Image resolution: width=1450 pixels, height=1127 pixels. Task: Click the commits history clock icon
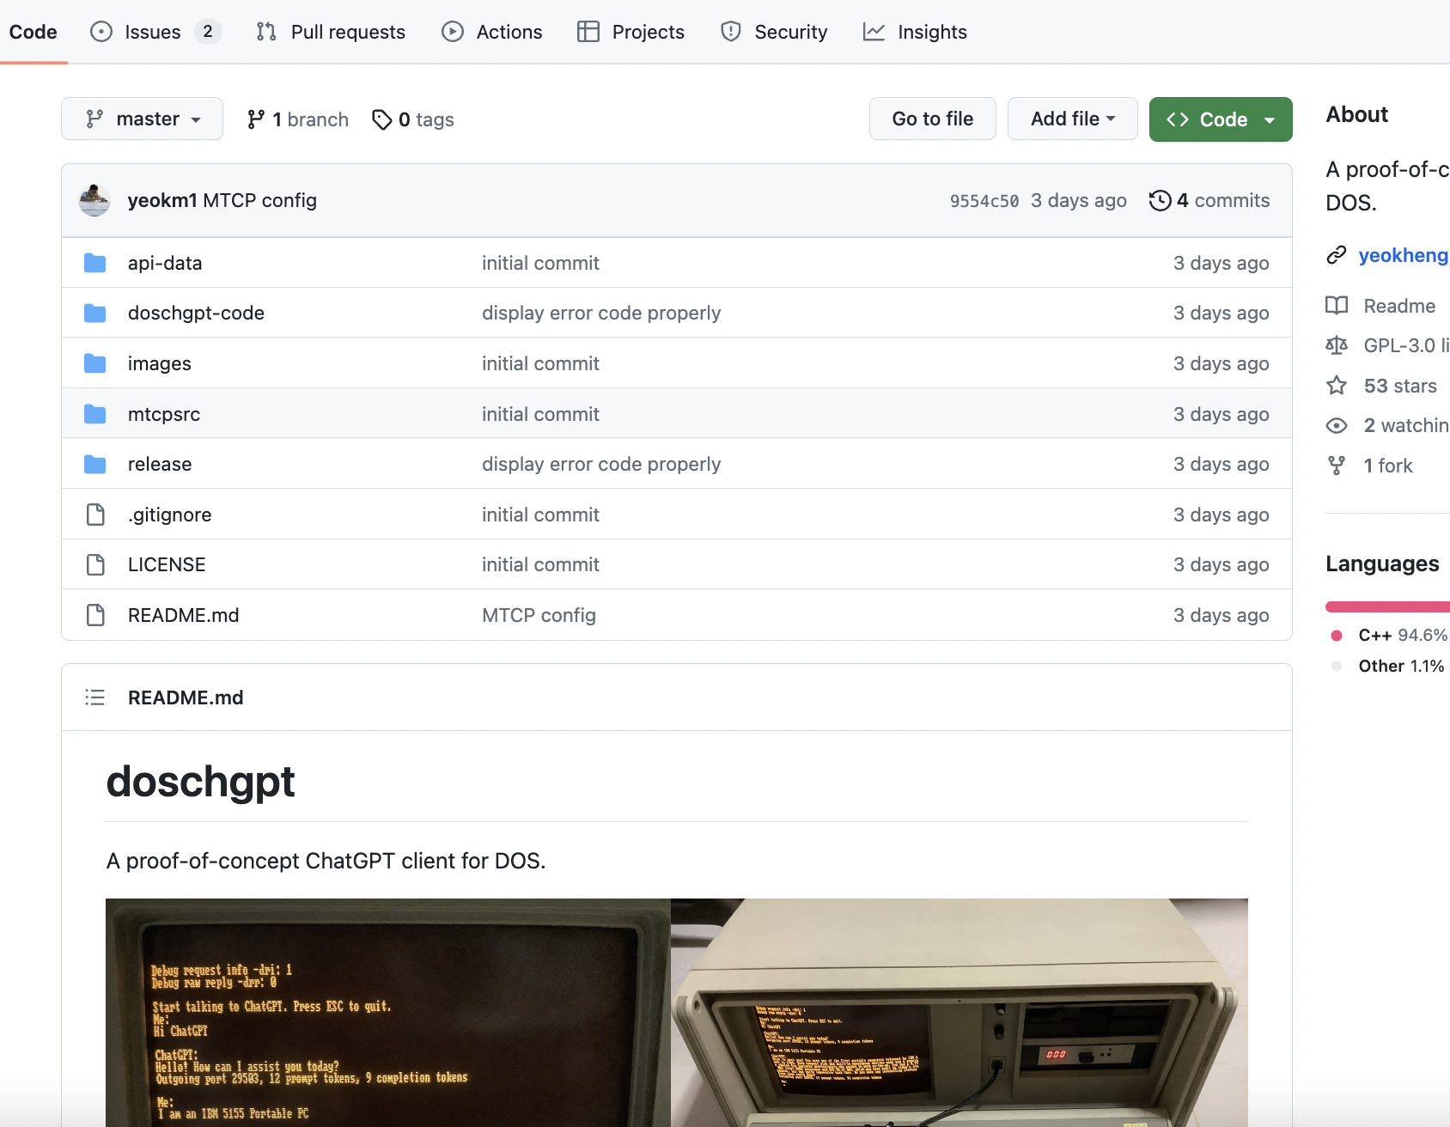coord(1160,200)
